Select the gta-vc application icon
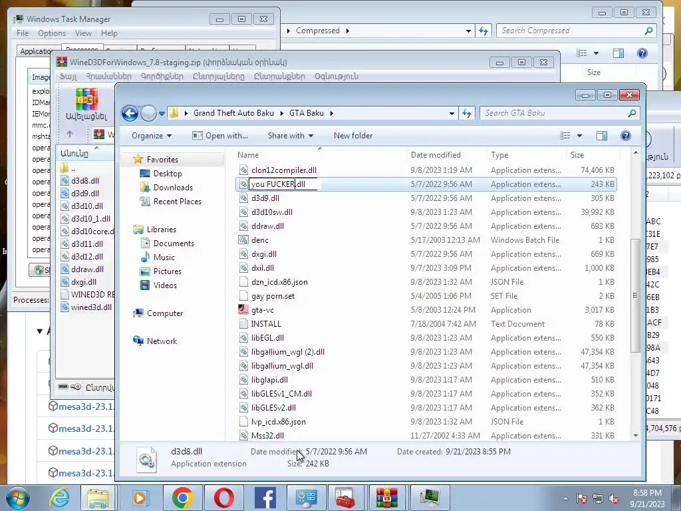The height and width of the screenshot is (511, 681). pos(243,310)
